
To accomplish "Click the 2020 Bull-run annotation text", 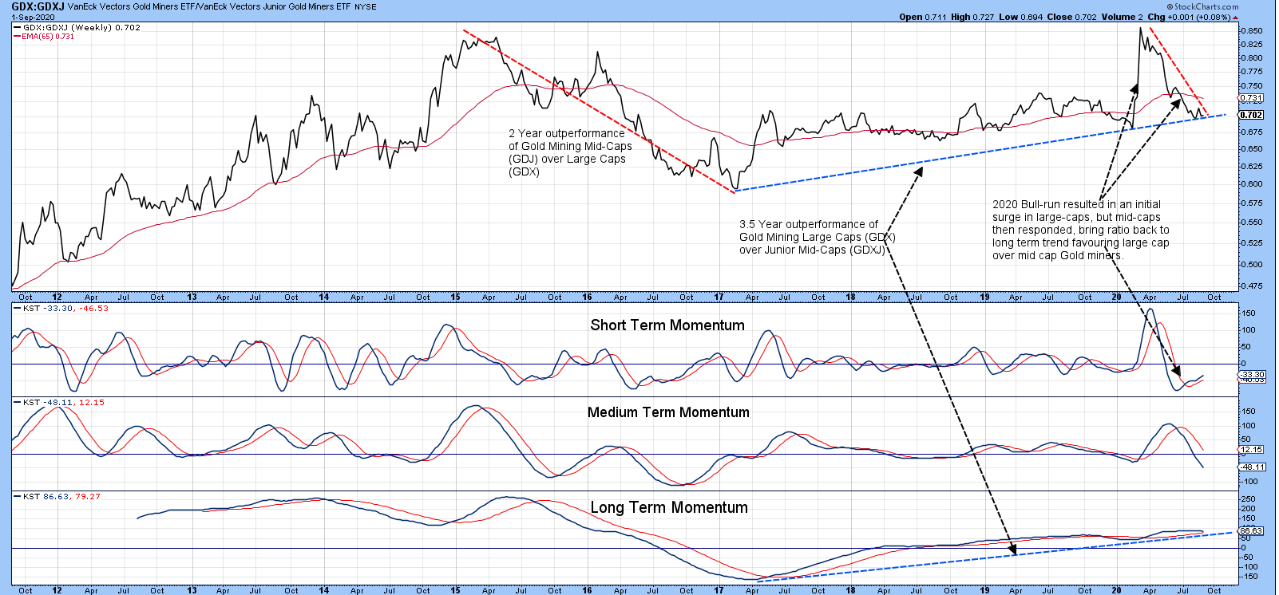I will point(1081,230).
